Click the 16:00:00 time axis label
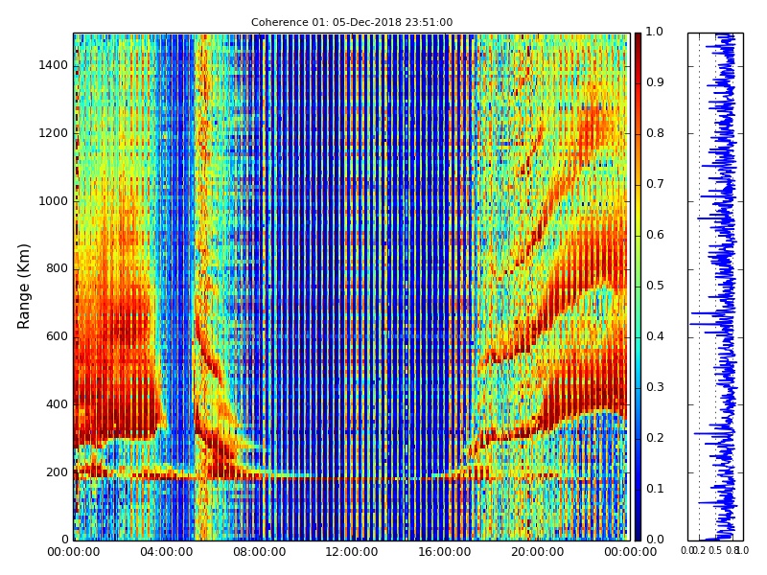Viewport: 767px width, 575px height. (x=445, y=552)
